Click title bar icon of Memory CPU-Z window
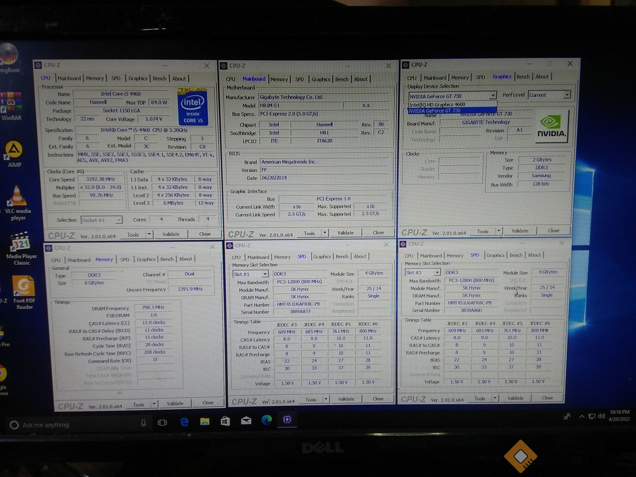The width and height of the screenshot is (636, 477). 49,248
